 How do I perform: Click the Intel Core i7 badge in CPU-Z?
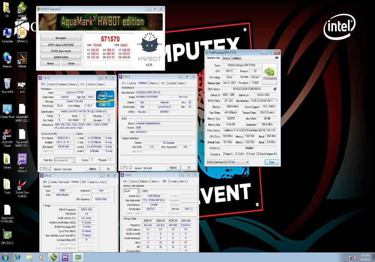pos(105,99)
